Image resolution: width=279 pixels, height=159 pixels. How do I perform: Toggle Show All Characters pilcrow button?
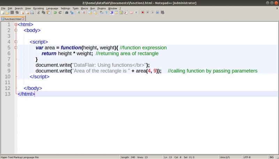tap(106, 13)
